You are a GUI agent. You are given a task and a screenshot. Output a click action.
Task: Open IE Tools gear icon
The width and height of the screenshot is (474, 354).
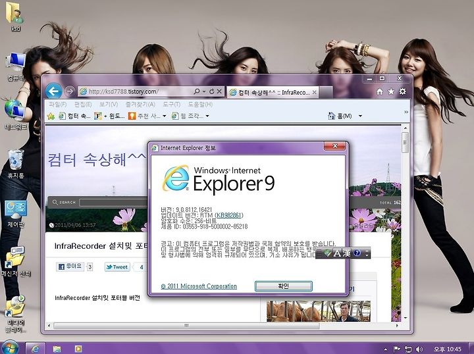(x=402, y=91)
